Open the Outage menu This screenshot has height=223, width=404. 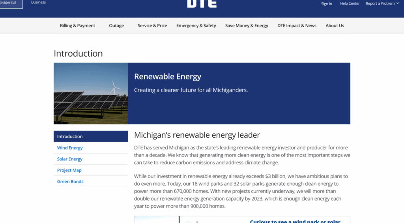[116, 26]
